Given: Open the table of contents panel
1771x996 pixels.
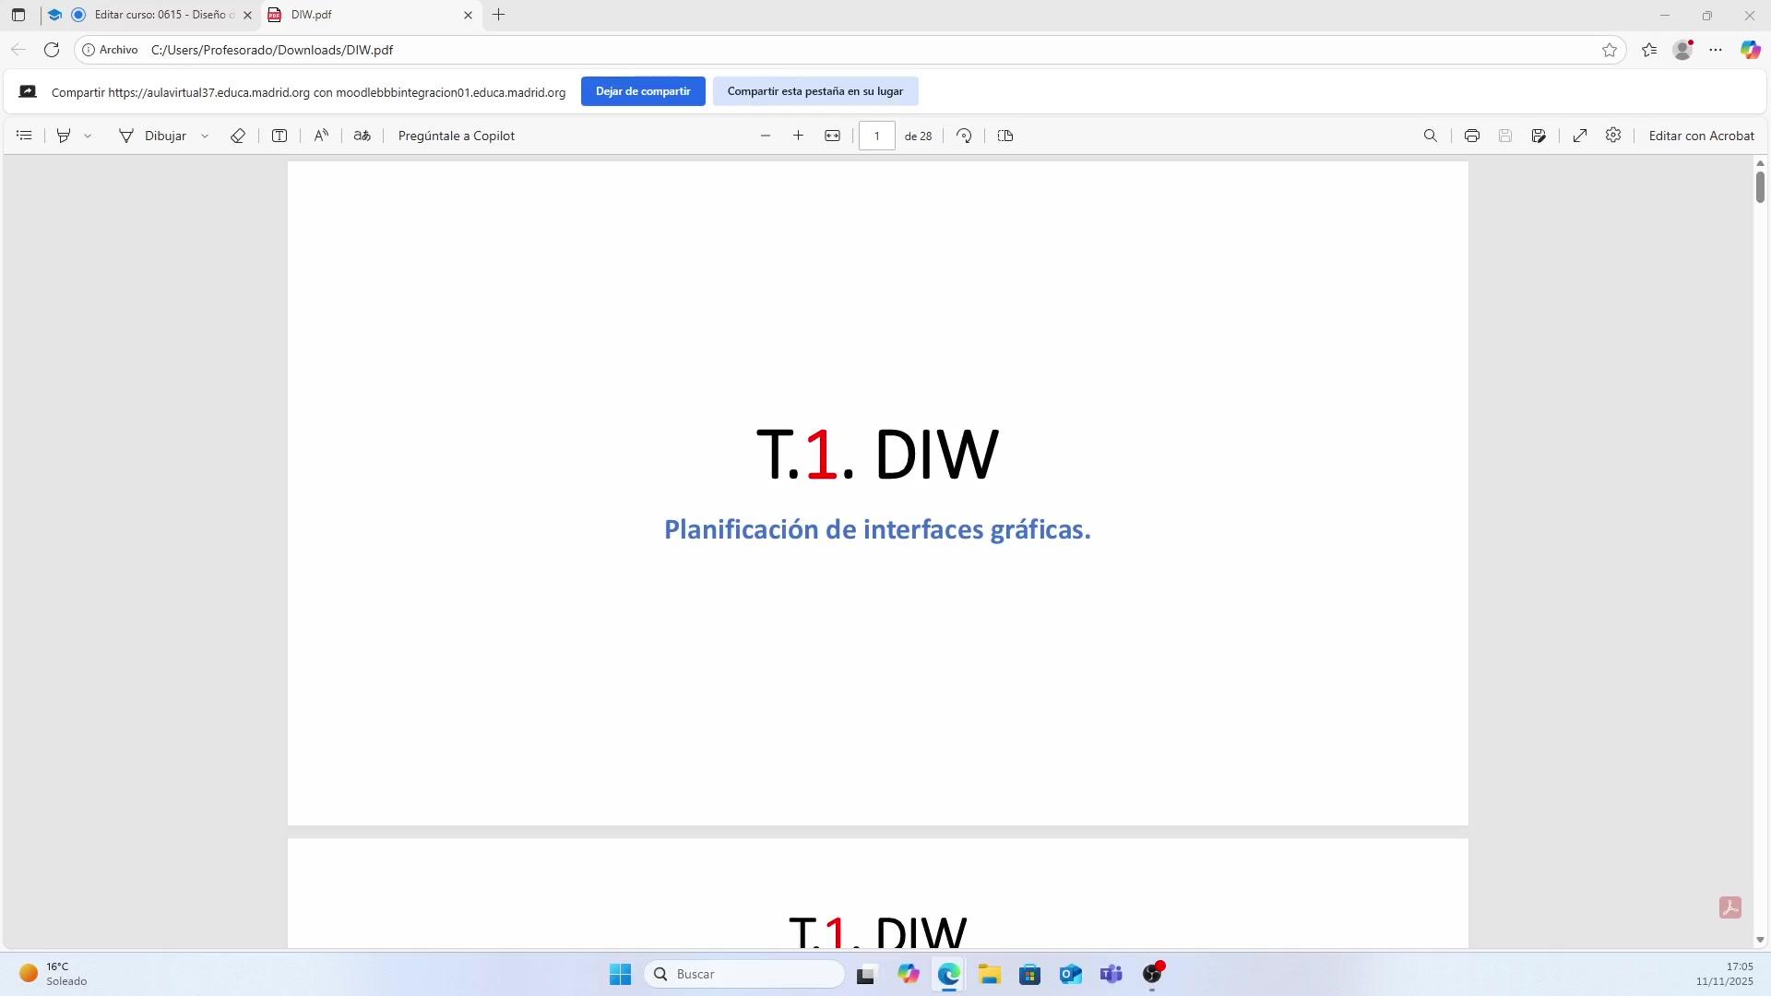Looking at the screenshot, I should pyautogui.click(x=25, y=136).
